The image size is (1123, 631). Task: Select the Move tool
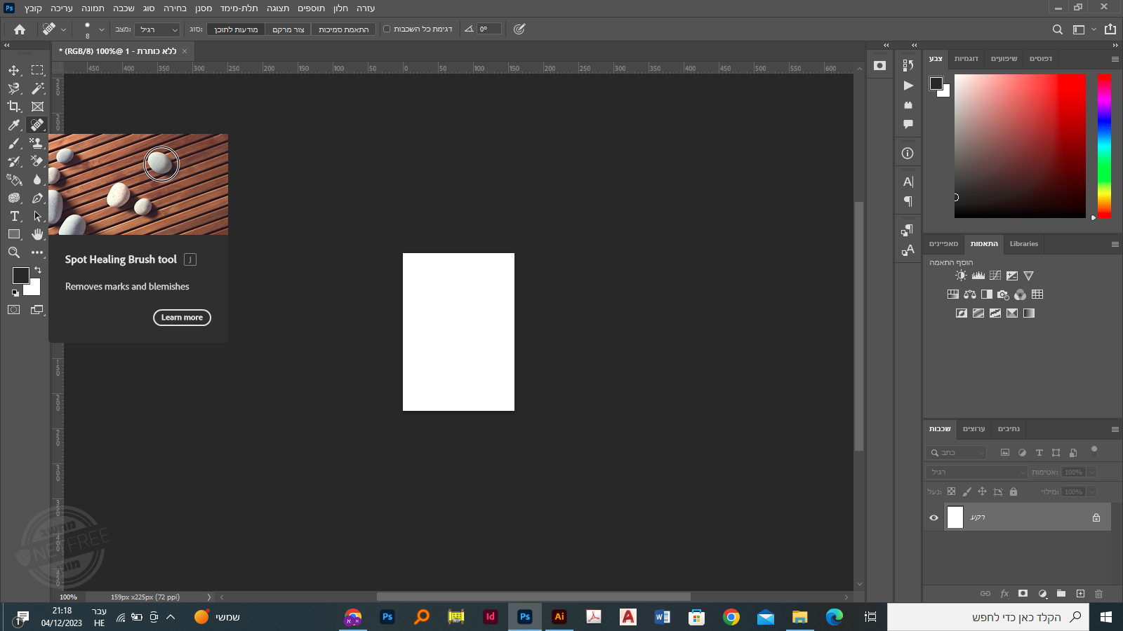click(14, 70)
